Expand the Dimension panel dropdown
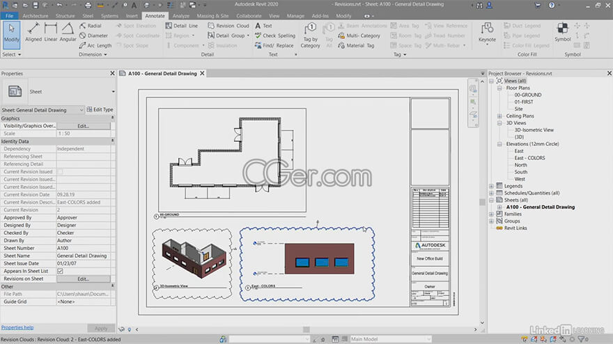613x344 pixels. click(93, 55)
